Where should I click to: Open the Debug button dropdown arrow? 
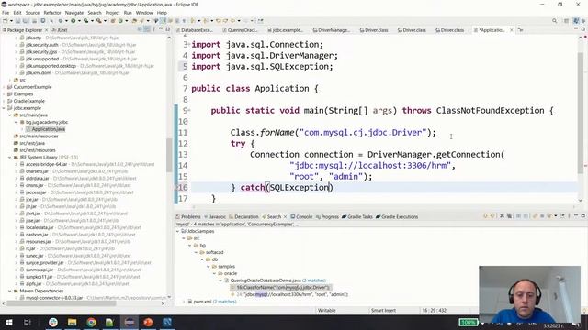pyautogui.click(x=66, y=21)
